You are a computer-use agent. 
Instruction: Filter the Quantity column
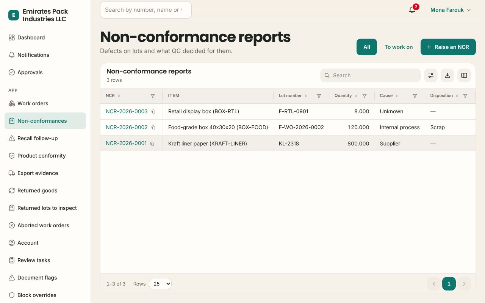365,96
